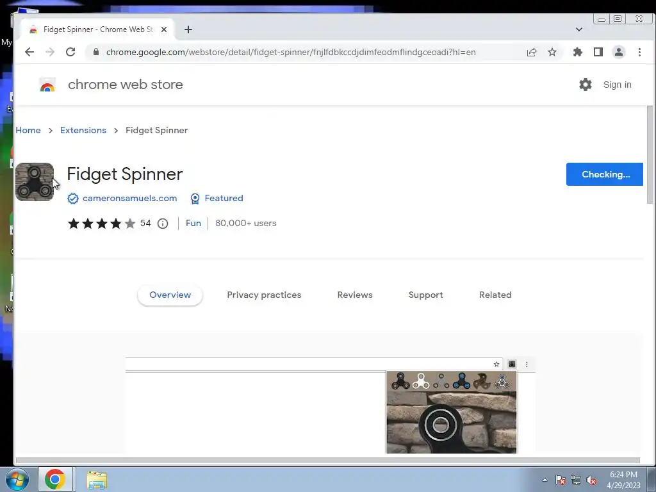Viewport: 656px width, 492px height.
Task: Open a new tab with the plus button
Action: pos(188,29)
